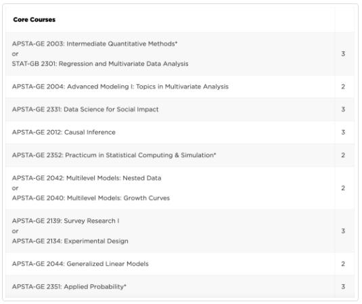Click the Core Courses heading
Image resolution: width=362 pixels, height=304 pixels.
(x=34, y=20)
